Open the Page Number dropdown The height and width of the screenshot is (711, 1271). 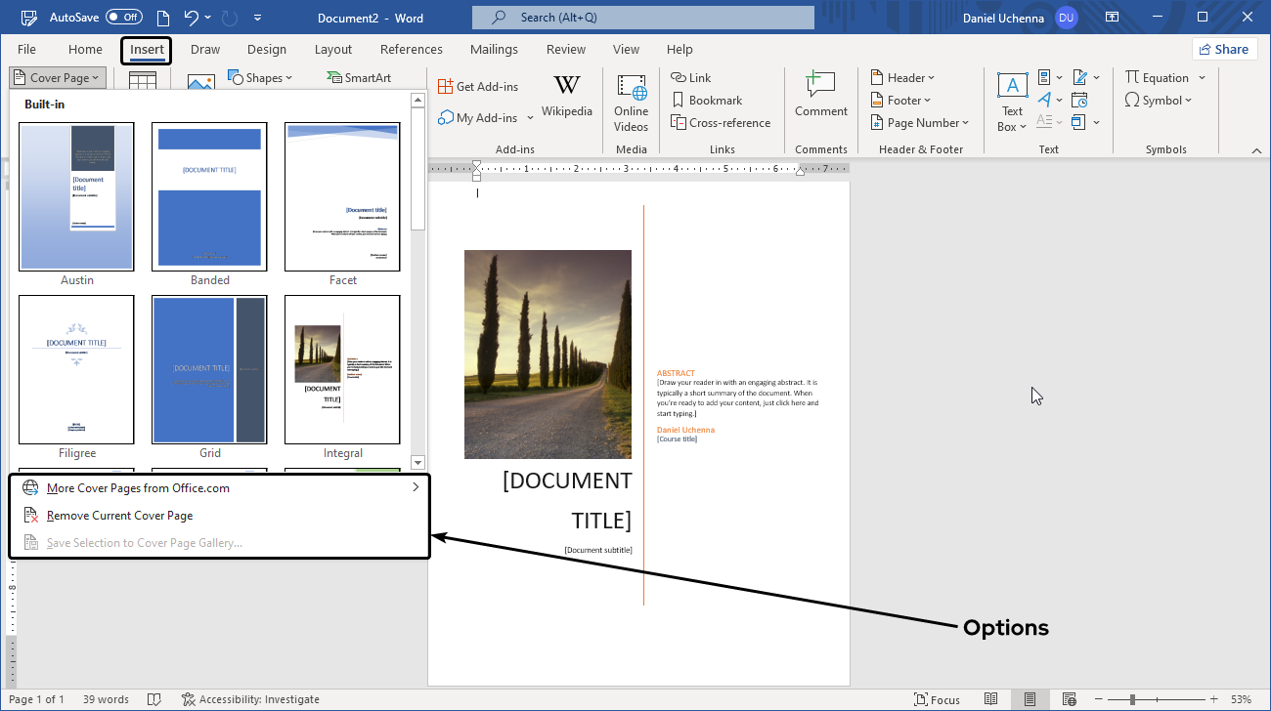[x=919, y=123]
